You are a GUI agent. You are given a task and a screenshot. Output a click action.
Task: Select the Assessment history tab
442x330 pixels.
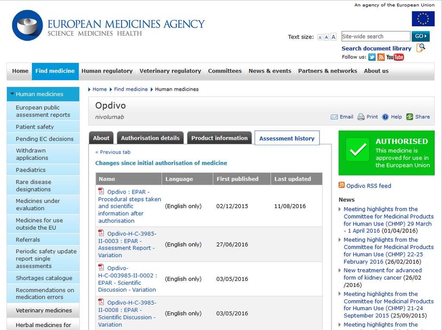tap(287, 138)
